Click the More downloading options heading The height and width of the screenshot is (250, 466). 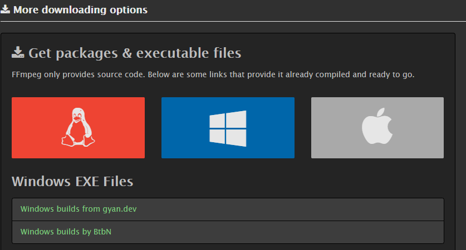point(80,10)
